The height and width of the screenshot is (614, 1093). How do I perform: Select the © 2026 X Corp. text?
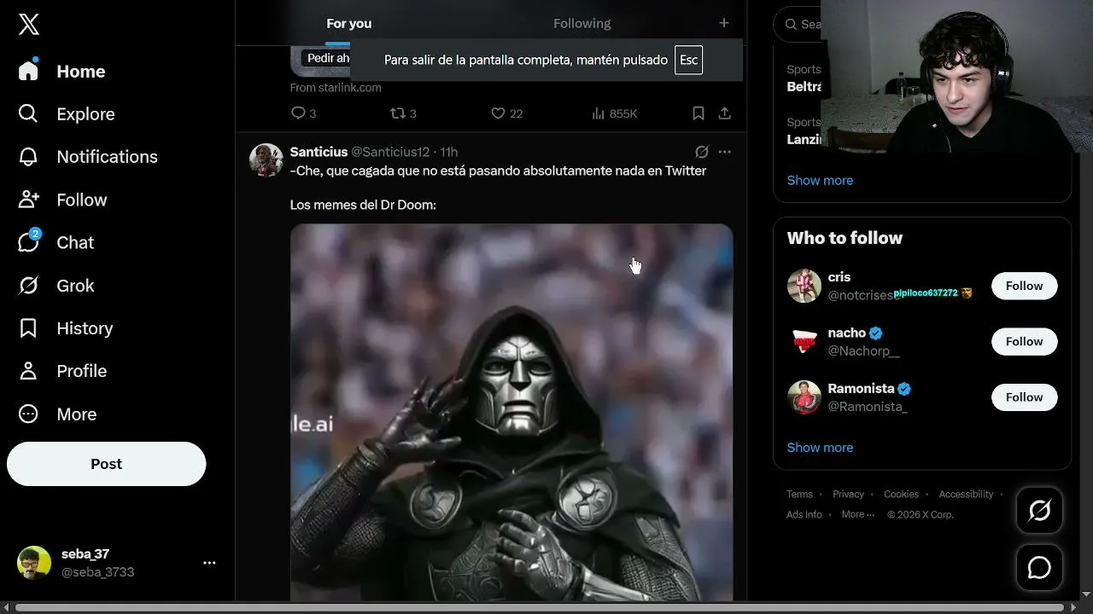coord(921,514)
